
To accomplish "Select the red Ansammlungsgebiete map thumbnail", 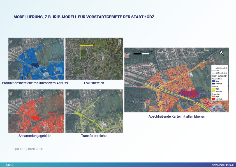I will click(x=36, y=111).
